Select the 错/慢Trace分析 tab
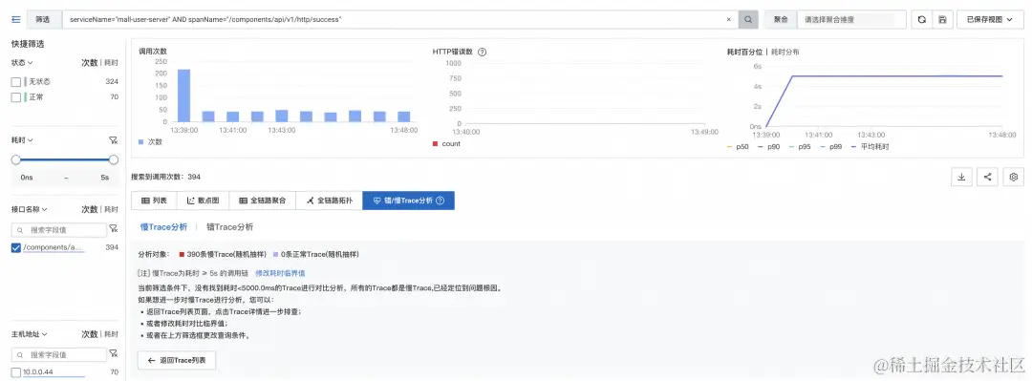Image resolution: width=1032 pixels, height=381 pixels. pos(408,201)
